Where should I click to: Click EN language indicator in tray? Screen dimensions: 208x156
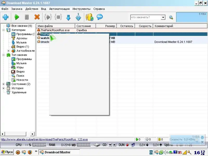point(151,152)
